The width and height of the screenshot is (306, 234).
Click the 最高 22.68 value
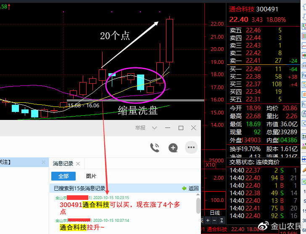coord(253,116)
